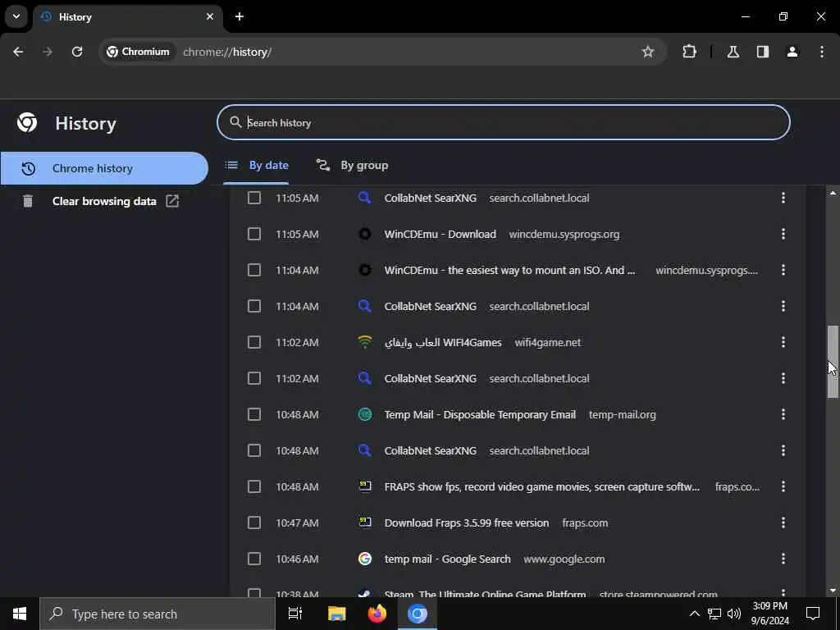The height and width of the screenshot is (630, 840).
Task: Show hidden system tray icons
Action: (x=694, y=614)
